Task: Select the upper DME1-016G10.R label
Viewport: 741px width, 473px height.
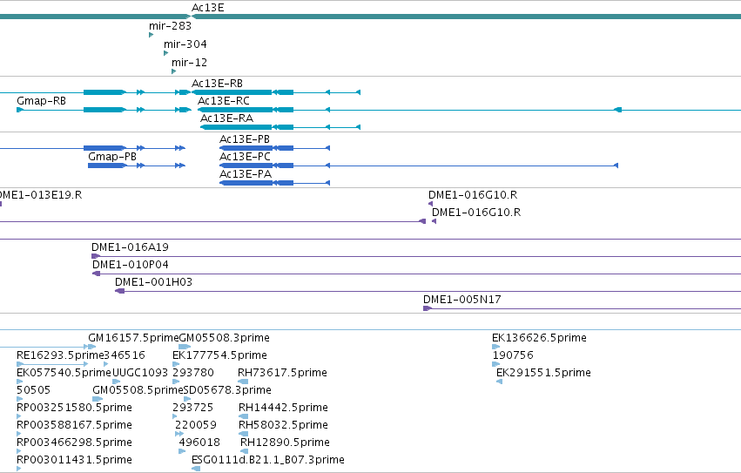Action: click(x=473, y=195)
